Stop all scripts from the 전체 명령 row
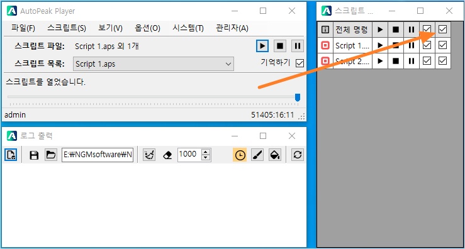 point(396,30)
